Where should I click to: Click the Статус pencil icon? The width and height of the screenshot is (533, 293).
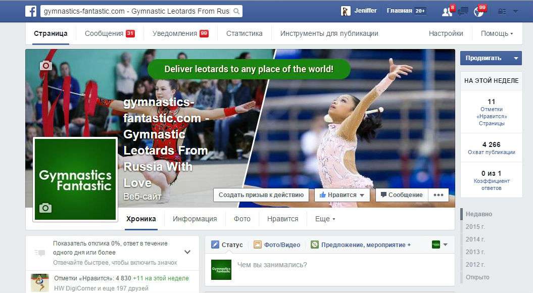coord(215,245)
